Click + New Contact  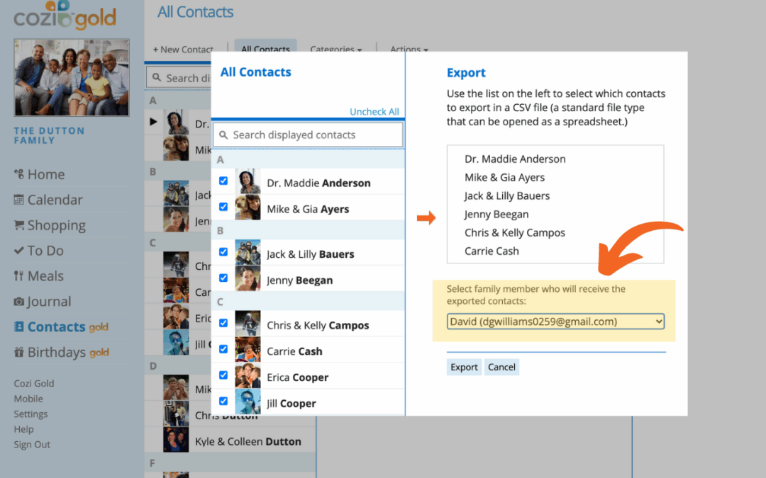(183, 50)
